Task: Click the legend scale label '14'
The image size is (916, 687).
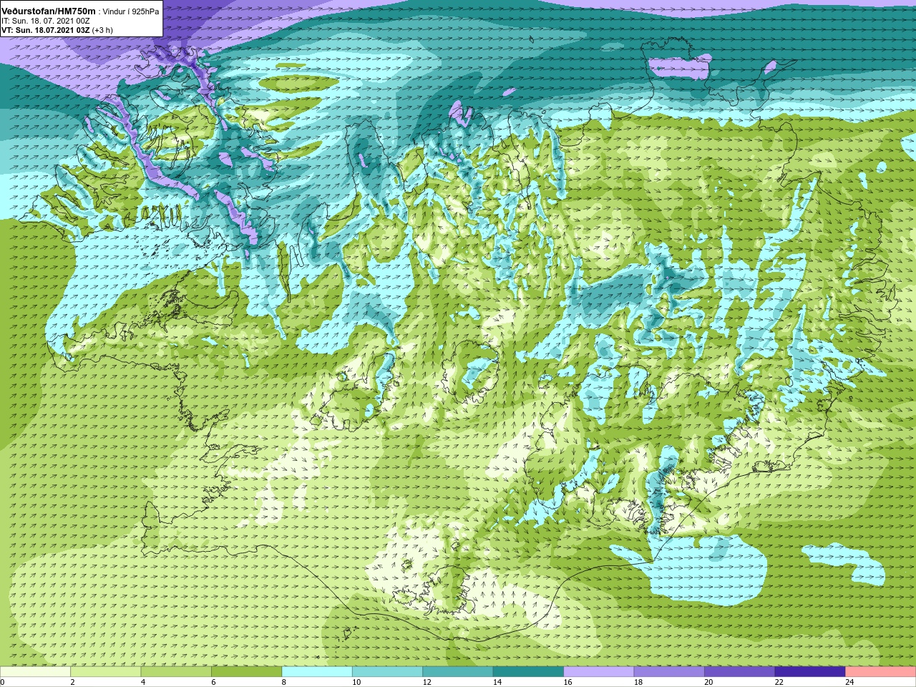Action: [497, 682]
